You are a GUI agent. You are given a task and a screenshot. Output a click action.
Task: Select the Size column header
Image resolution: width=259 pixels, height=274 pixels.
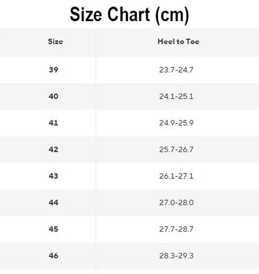[55, 42]
